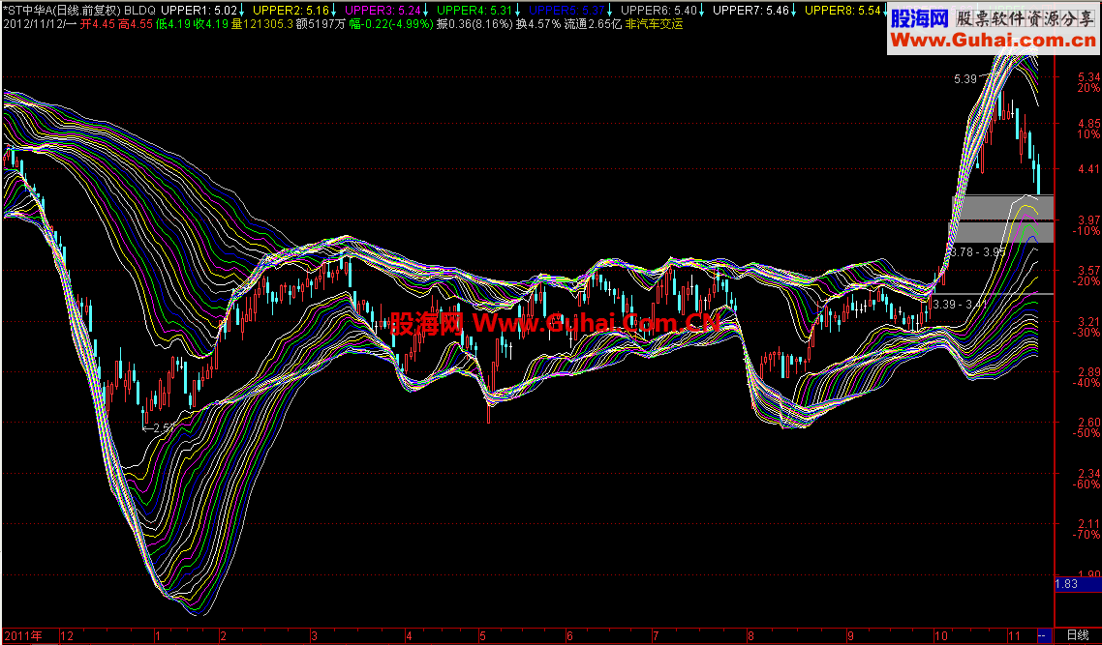Jump to month 12 on time axis

pos(67,636)
